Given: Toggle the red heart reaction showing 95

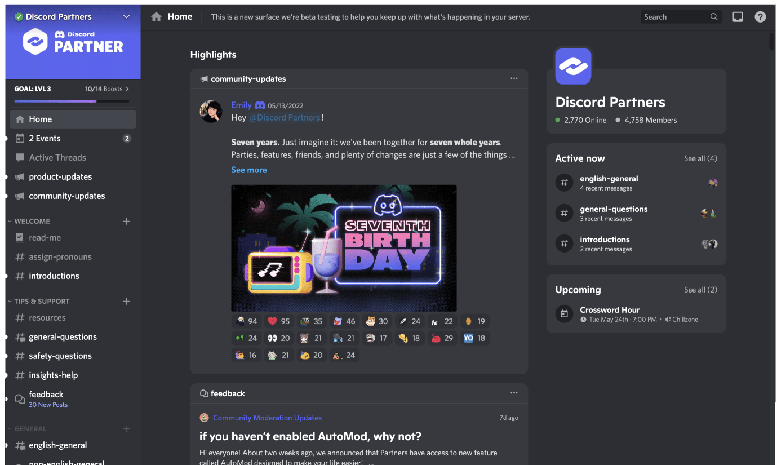Looking at the screenshot, I should [x=279, y=321].
